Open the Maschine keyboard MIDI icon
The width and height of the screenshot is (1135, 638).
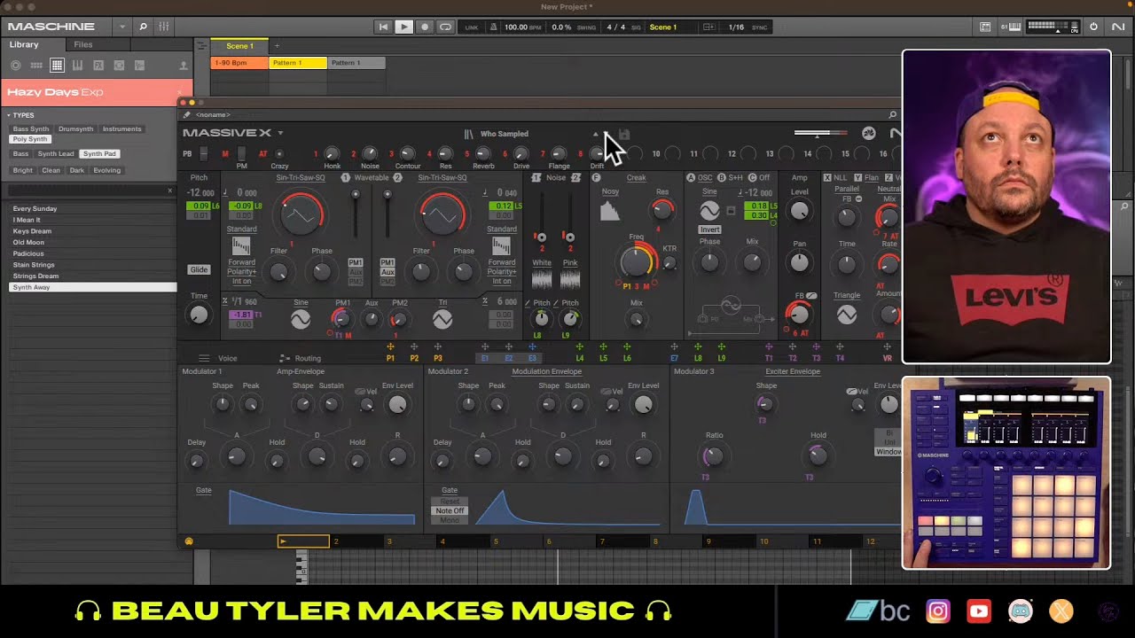click(x=1014, y=27)
